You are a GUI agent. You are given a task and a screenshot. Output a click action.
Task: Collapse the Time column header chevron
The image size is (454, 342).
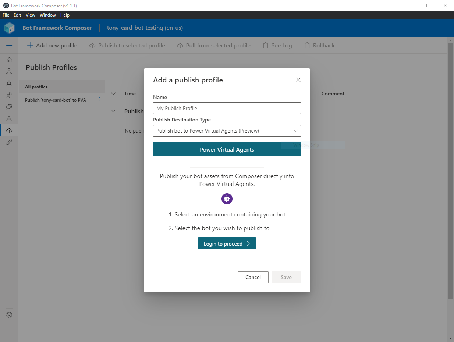113,94
